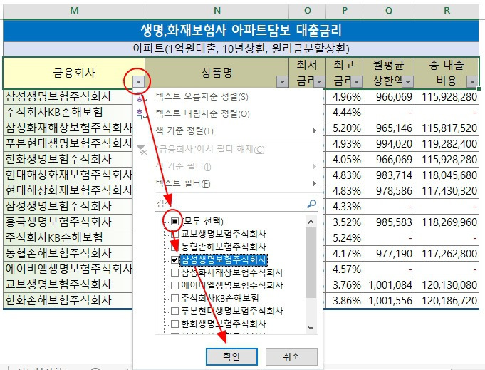
Task: Select column R header
Action: [x=447, y=11]
